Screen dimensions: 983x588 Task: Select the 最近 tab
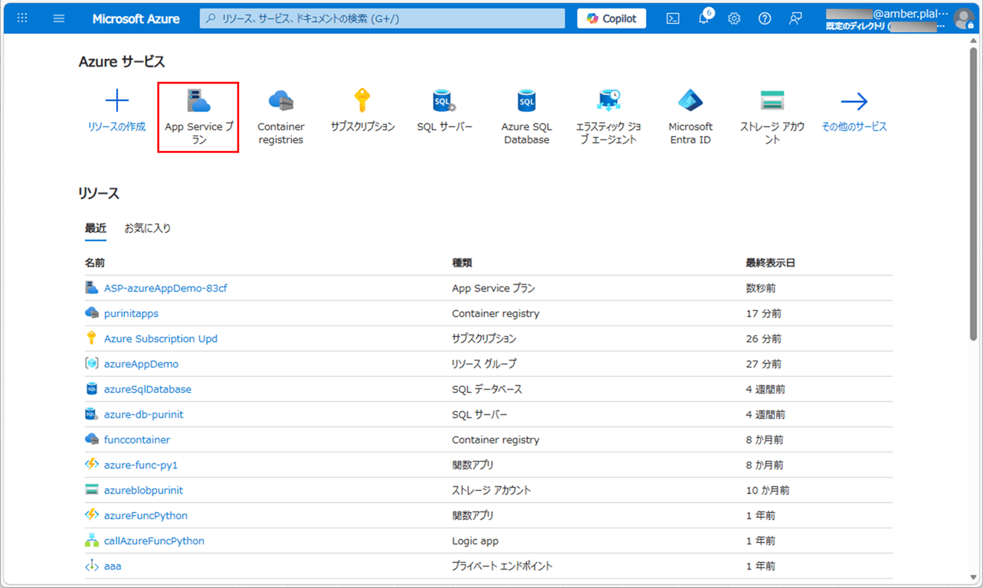pos(96,228)
